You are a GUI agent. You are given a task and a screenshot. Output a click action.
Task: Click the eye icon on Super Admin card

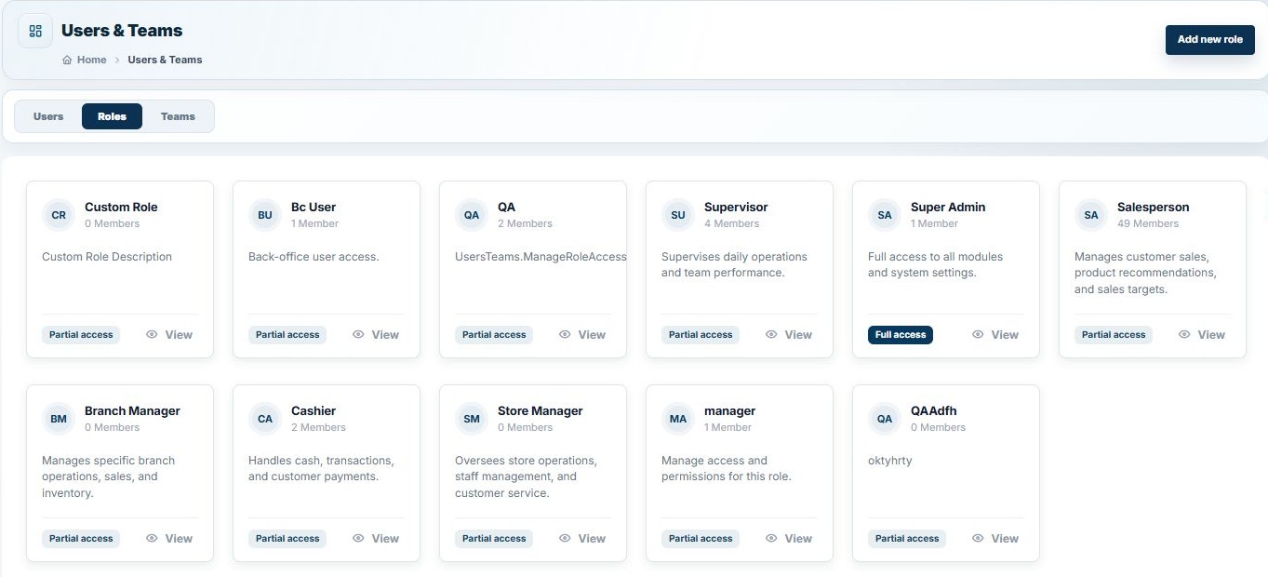[x=978, y=334]
